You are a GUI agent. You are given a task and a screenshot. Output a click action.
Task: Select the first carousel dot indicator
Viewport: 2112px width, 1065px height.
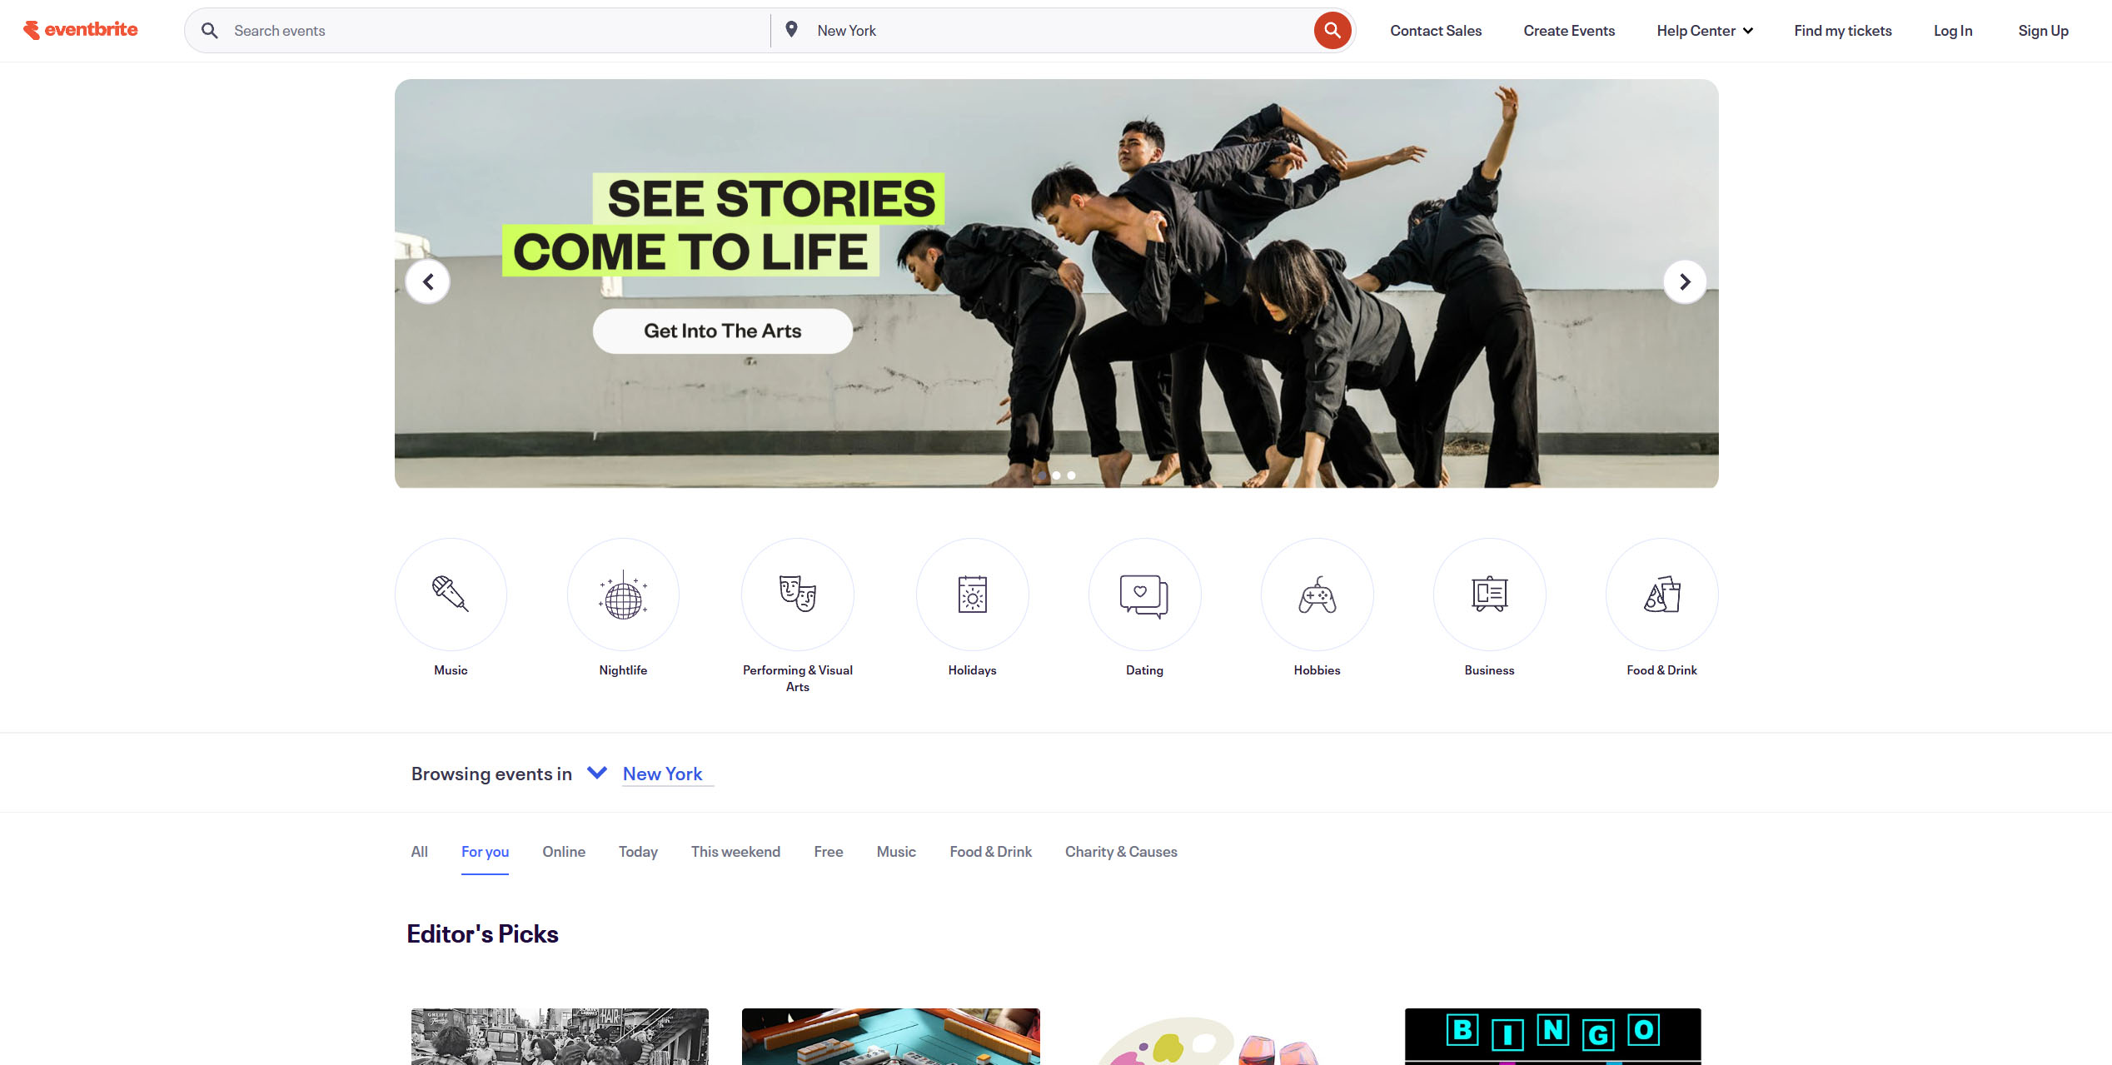click(1041, 475)
